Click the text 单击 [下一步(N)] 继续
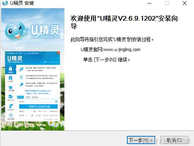Screen dimensions: 194x146 (x=107, y=60)
